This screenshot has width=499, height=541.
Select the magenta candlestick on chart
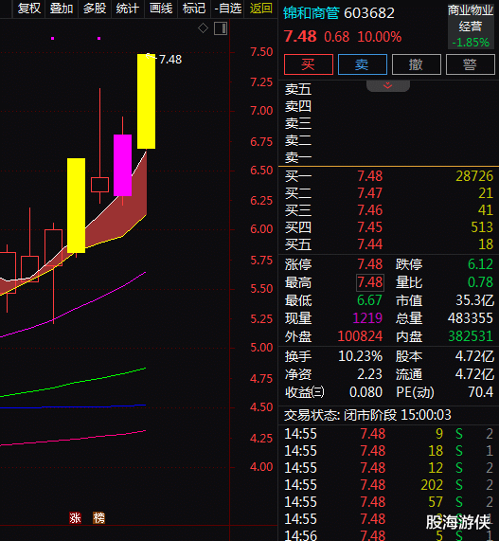122,165
